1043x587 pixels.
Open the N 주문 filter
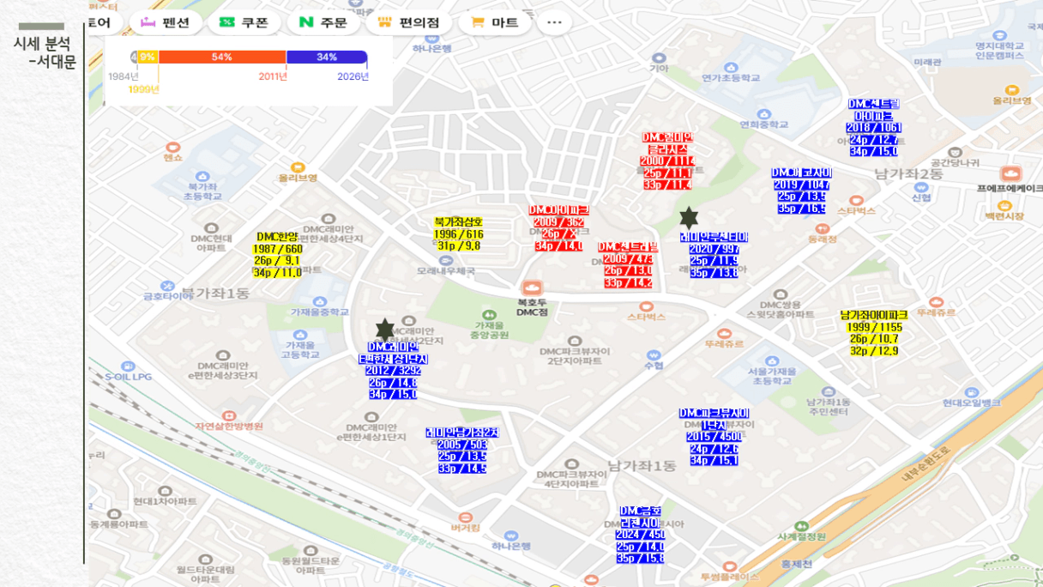323,22
